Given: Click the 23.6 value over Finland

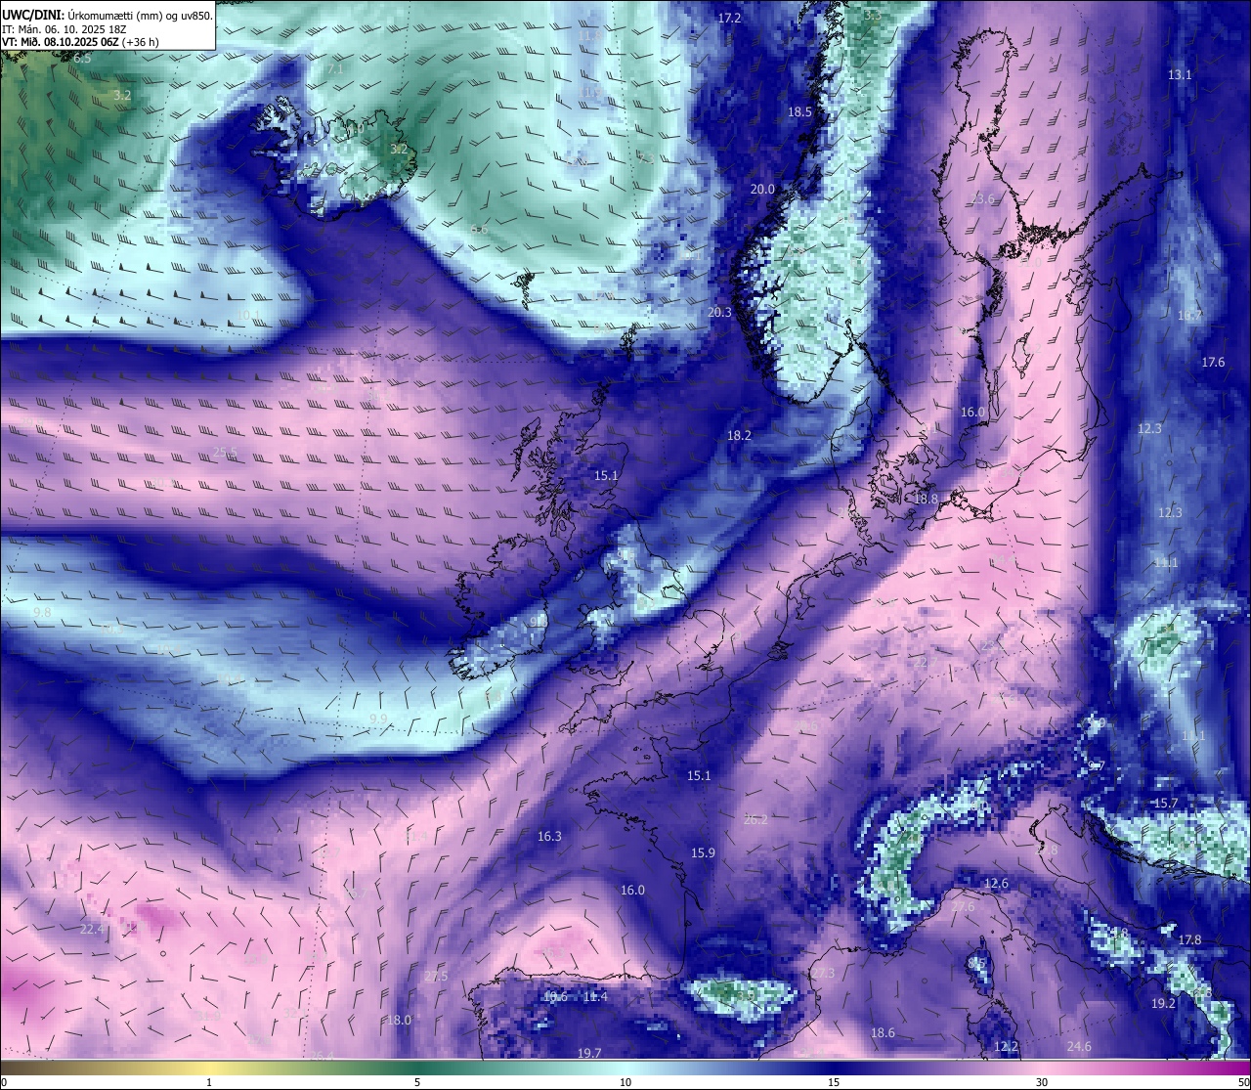Looking at the screenshot, I should [x=983, y=198].
